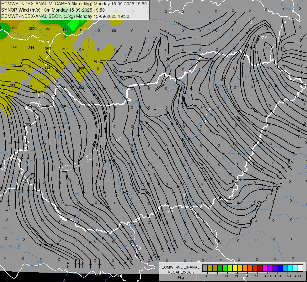Click the J/kg unit label in legend
The image size is (307, 282).
click(x=180, y=277)
